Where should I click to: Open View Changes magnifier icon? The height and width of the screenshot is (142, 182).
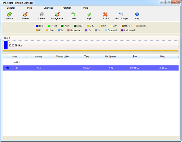pyautogui.click(x=121, y=14)
